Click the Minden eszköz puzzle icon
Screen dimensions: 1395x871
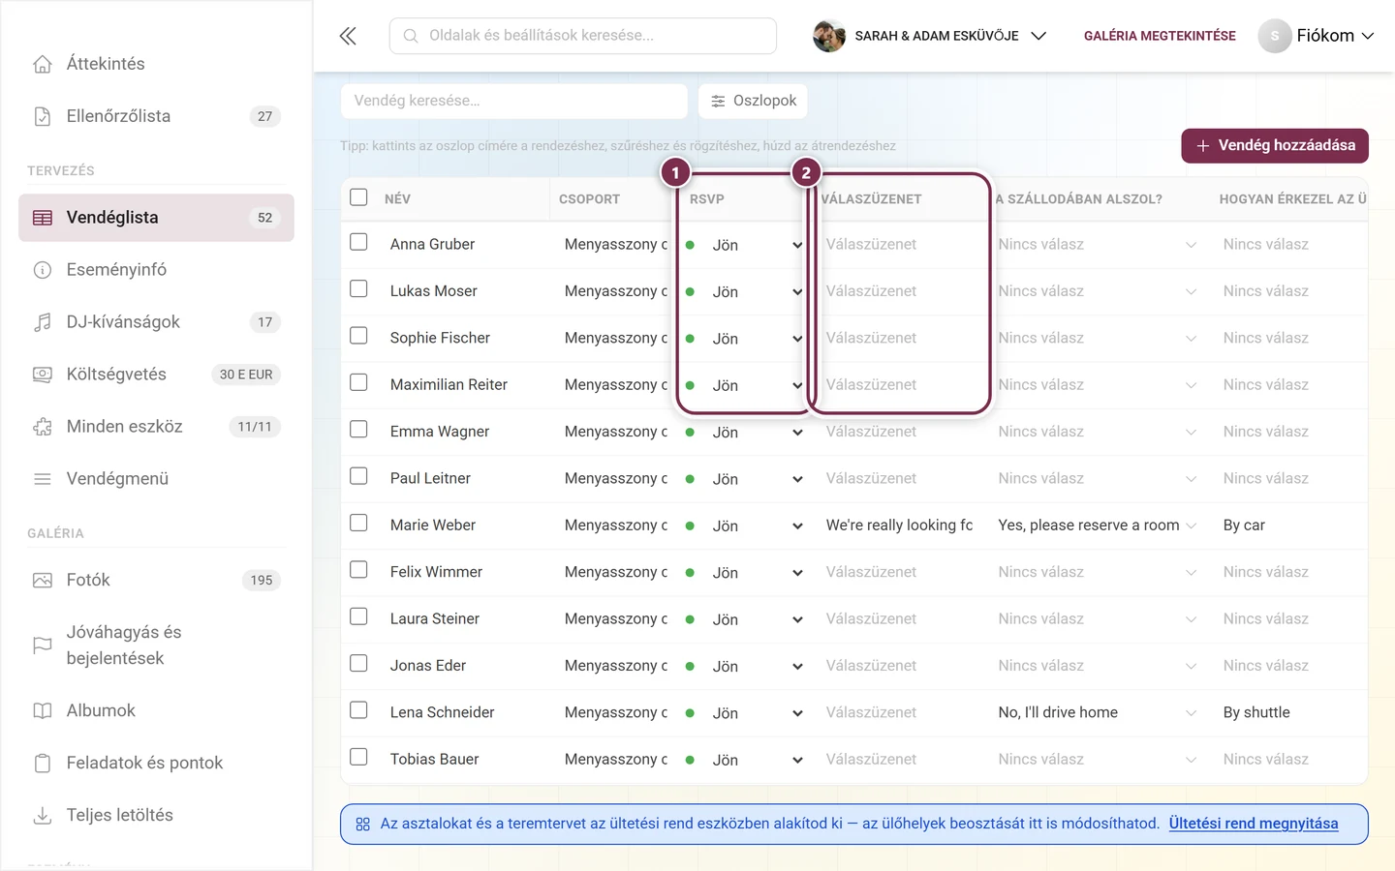pos(43,427)
